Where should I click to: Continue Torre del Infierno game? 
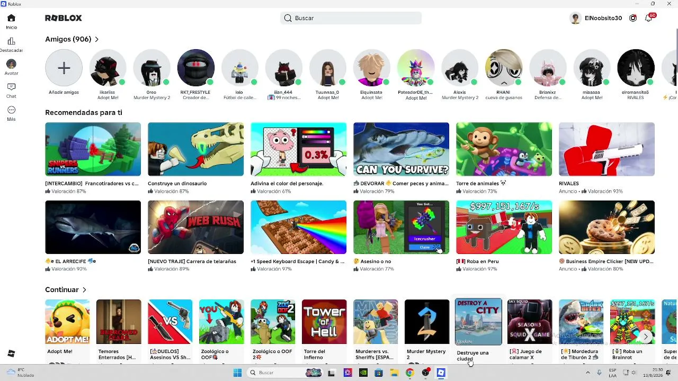[x=324, y=322]
